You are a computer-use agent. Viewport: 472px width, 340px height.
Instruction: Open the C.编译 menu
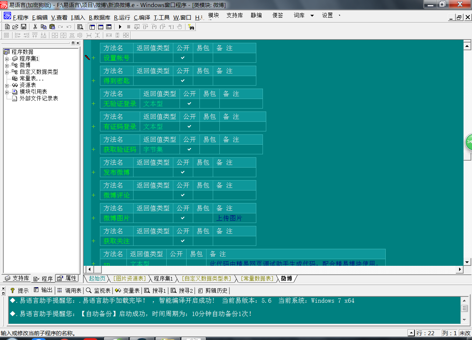142,17
